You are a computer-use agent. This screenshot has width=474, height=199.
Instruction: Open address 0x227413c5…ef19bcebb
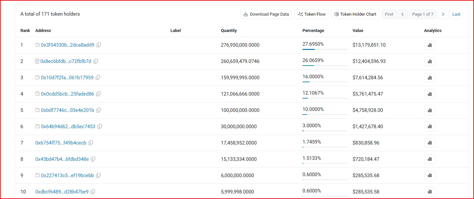pyautogui.click(x=67, y=176)
